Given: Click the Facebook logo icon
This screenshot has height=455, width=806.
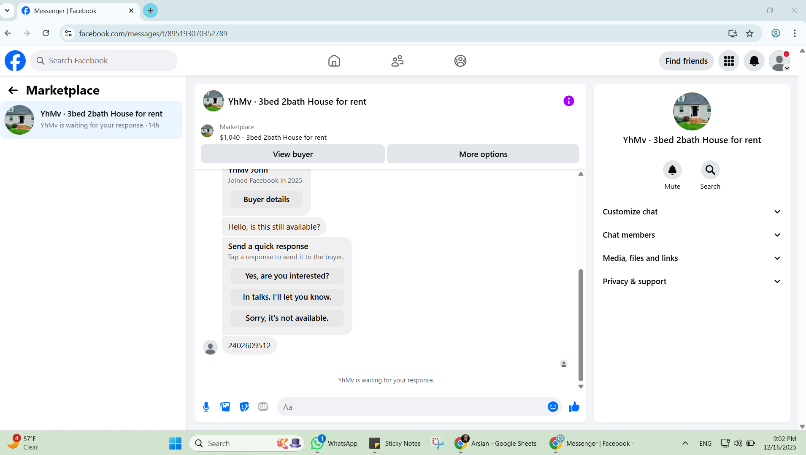Looking at the screenshot, I should pyautogui.click(x=15, y=61).
